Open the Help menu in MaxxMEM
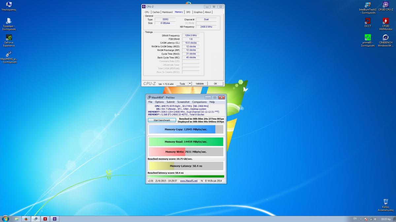The image size is (396, 222). tap(212, 102)
